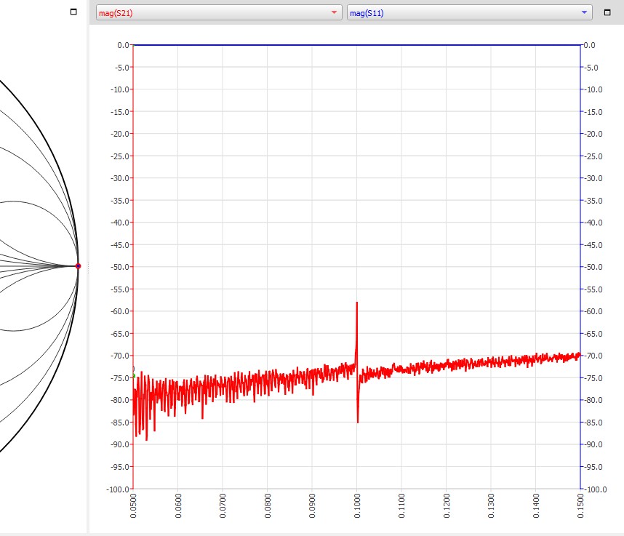The height and width of the screenshot is (536, 624).
Task: Open the mag(S21) trace dropdown
Action: 219,13
